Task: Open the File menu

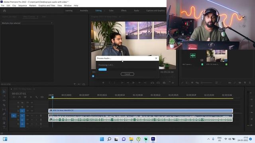Action: tap(3, 6)
